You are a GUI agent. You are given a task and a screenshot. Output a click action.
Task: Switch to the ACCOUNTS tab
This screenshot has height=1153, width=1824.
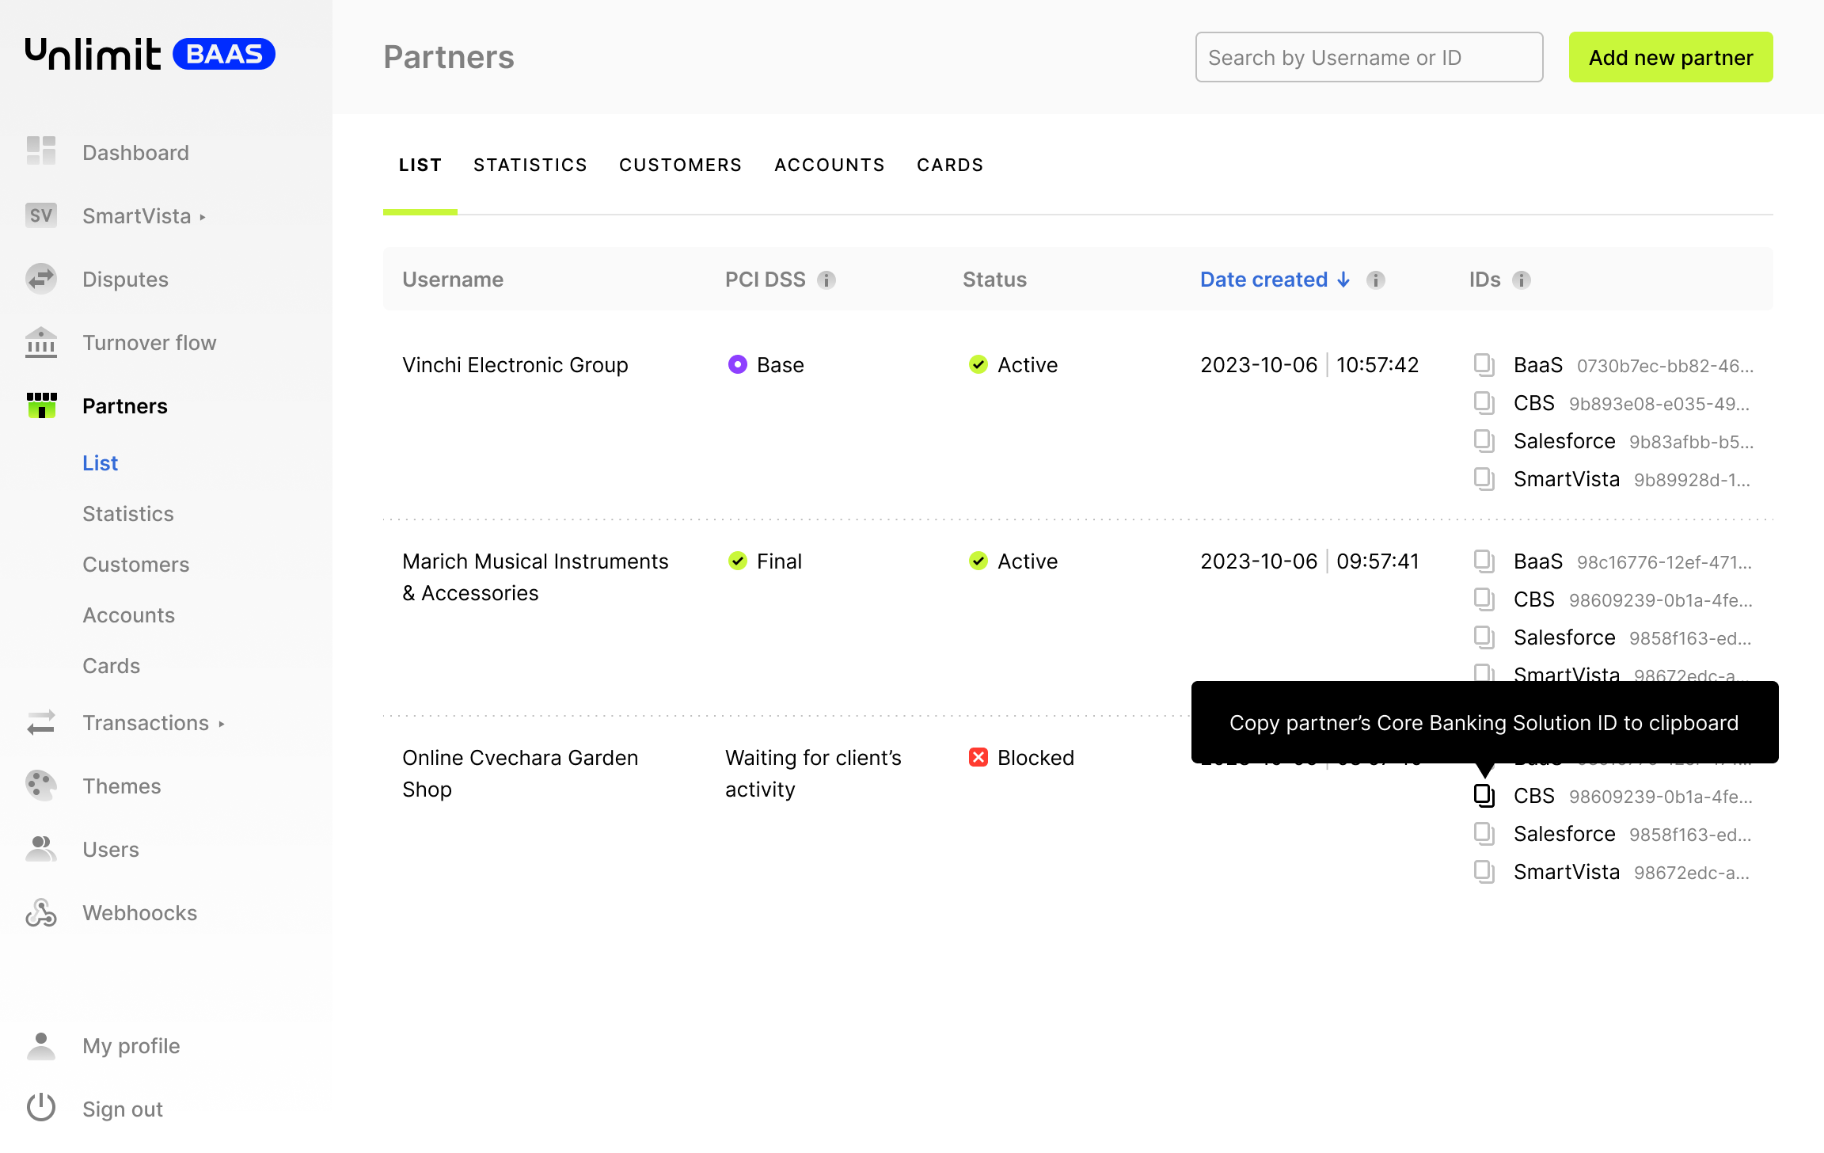coord(829,165)
